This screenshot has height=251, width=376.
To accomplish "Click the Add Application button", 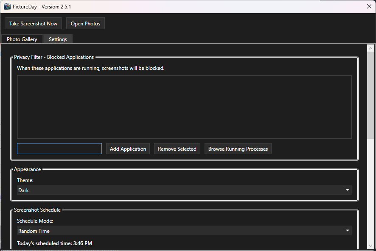I will tap(128, 149).
